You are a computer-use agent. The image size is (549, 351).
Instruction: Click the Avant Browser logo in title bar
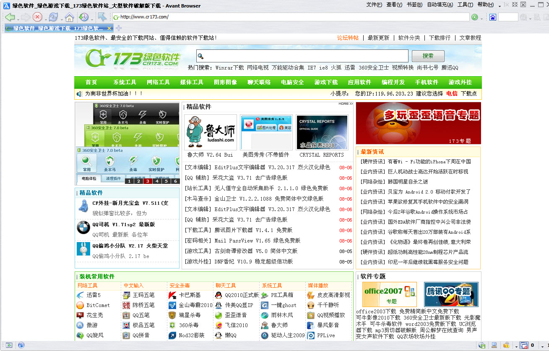click(6, 5)
